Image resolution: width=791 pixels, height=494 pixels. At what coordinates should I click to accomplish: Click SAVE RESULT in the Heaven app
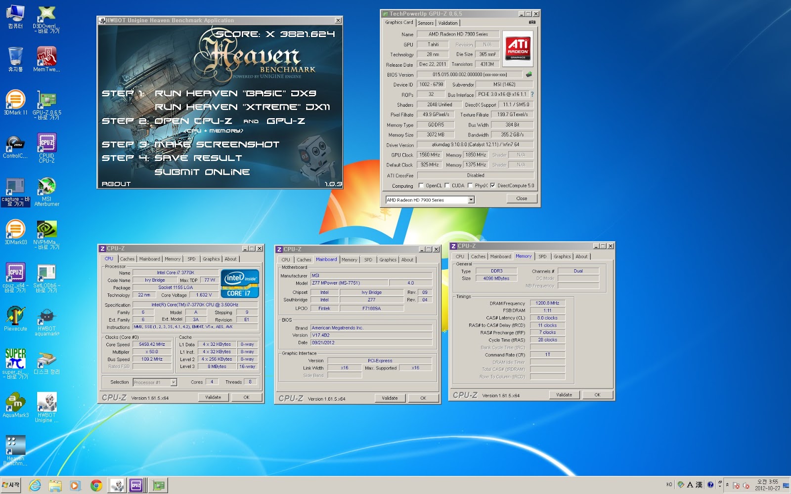(198, 158)
